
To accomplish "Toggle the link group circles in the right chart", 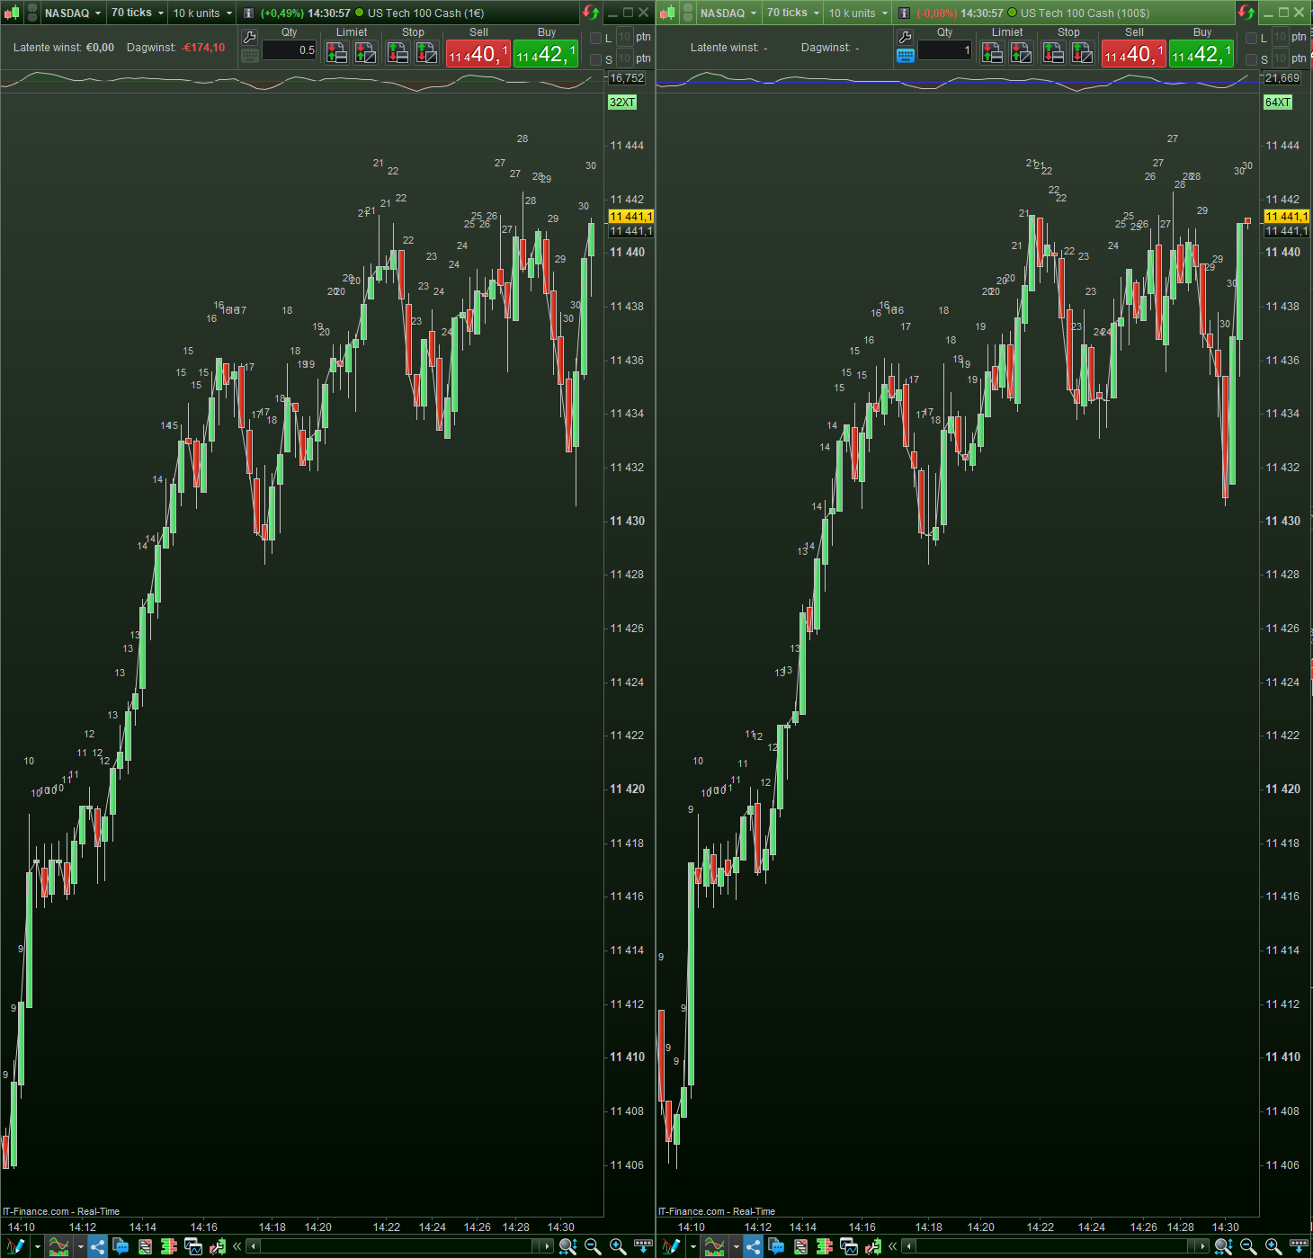I will (688, 13).
